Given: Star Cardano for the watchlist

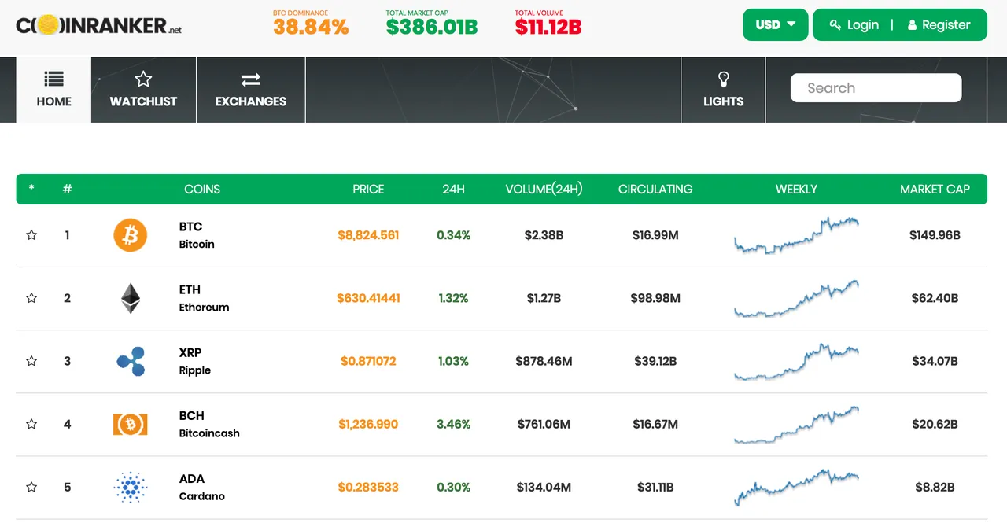Looking at the screenshot, I should (31, 487).
